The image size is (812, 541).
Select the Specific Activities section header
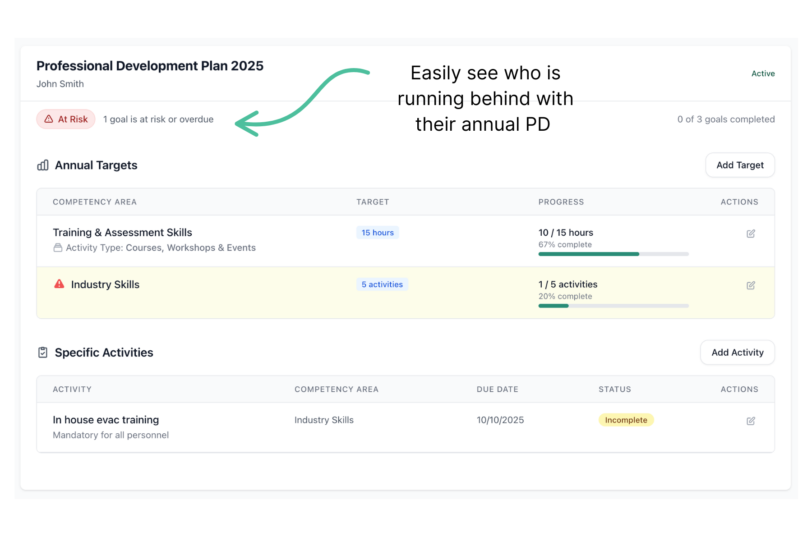104,352
